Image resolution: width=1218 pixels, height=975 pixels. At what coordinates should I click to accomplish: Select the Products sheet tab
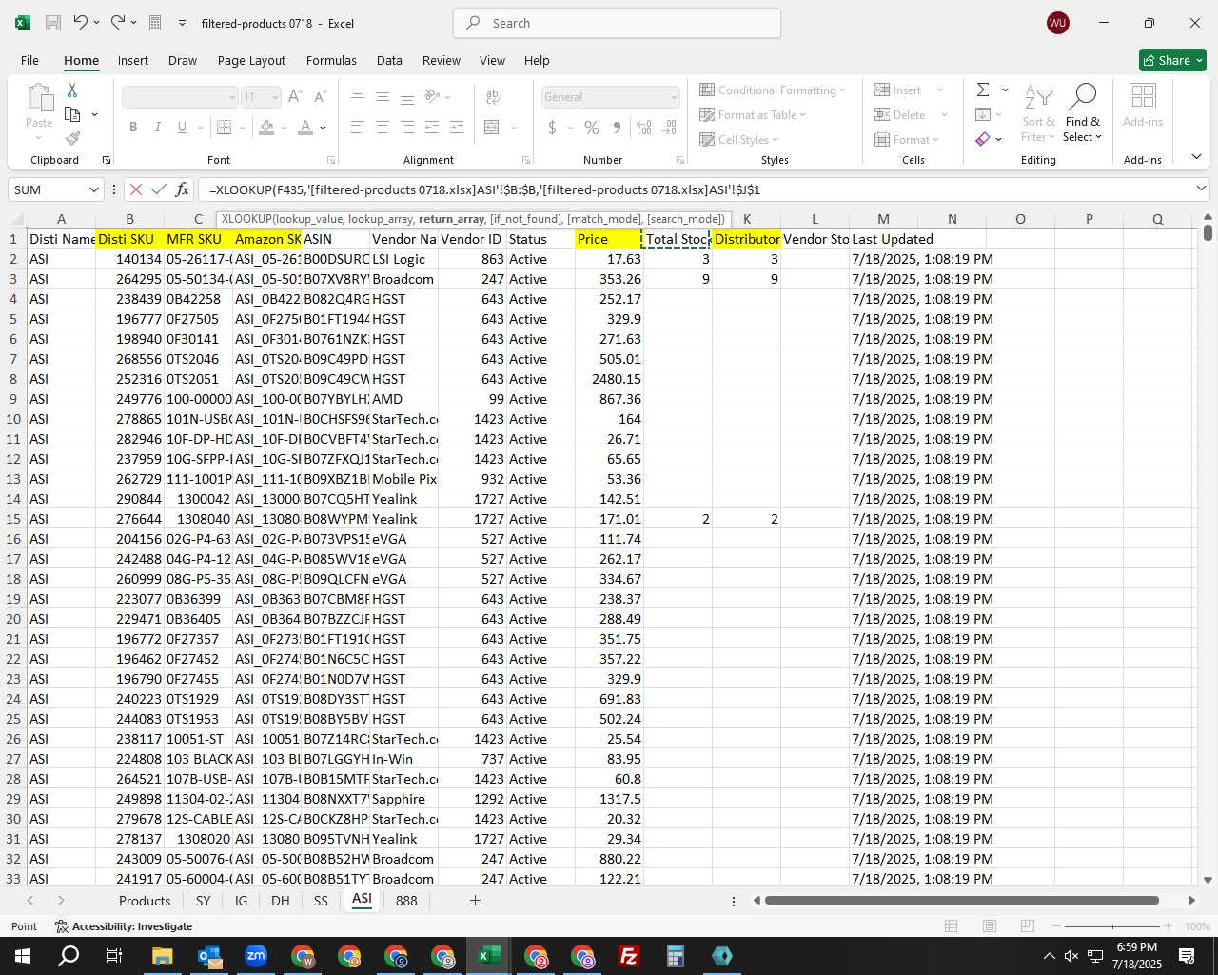point(145,900)
